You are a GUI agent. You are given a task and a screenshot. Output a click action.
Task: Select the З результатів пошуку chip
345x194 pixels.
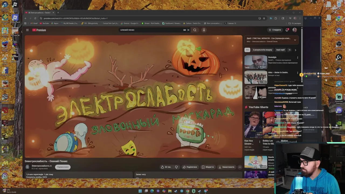tap(262, 50)
